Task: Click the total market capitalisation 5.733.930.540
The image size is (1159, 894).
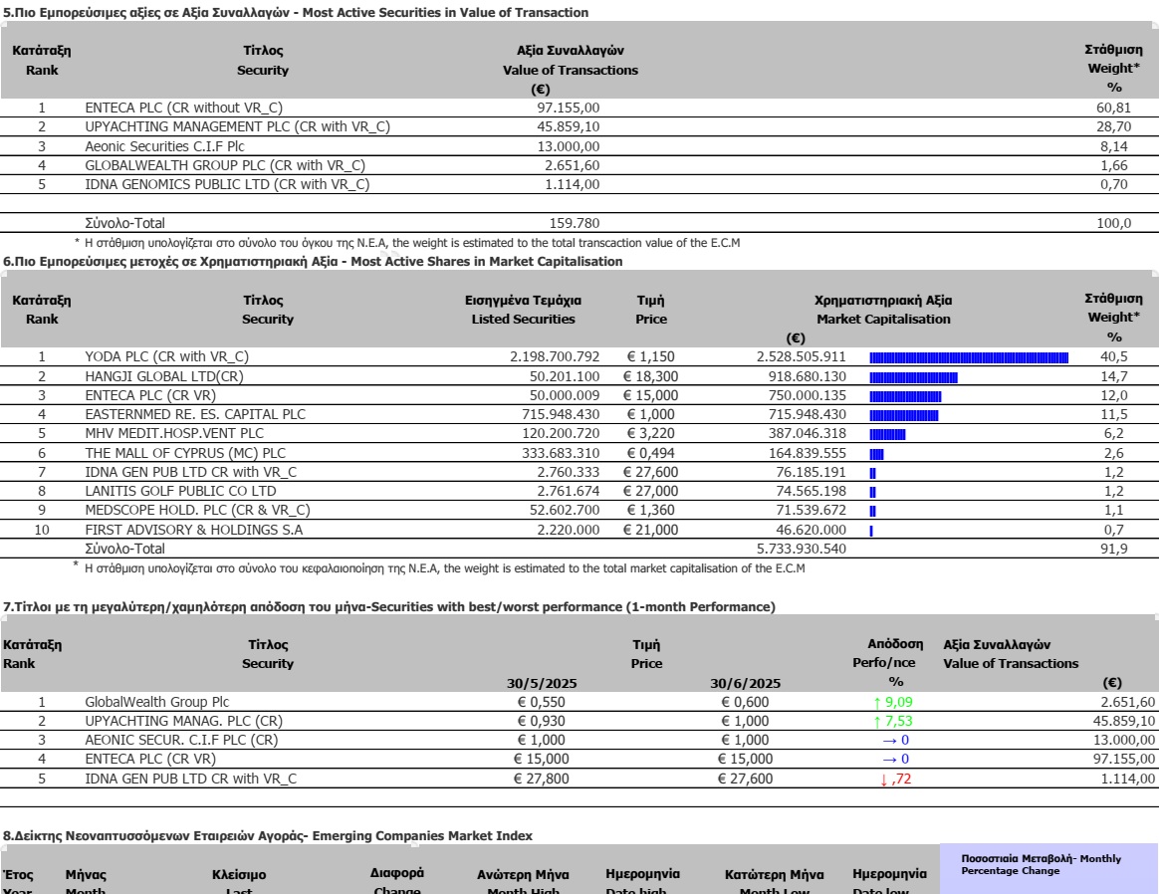Action: coord(802,549)
